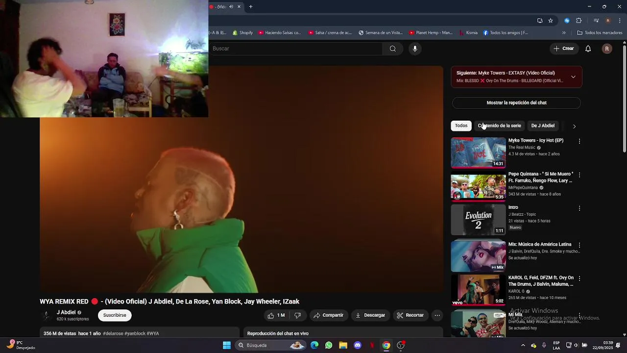Image resolution: width=627 pixels, height=353 pixels.
Task: Open Chrome extensions puzzle icon
Action: pyautogui.click(x=579, y=21)
